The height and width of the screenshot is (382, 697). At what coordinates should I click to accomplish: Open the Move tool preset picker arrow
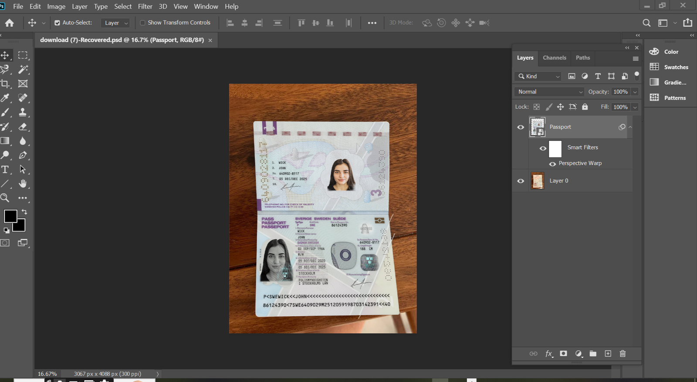(x=43, y=23)
